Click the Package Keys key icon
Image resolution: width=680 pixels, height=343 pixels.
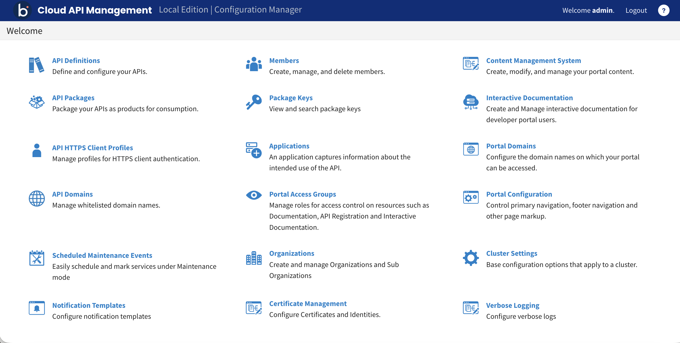tap(254, 102)
